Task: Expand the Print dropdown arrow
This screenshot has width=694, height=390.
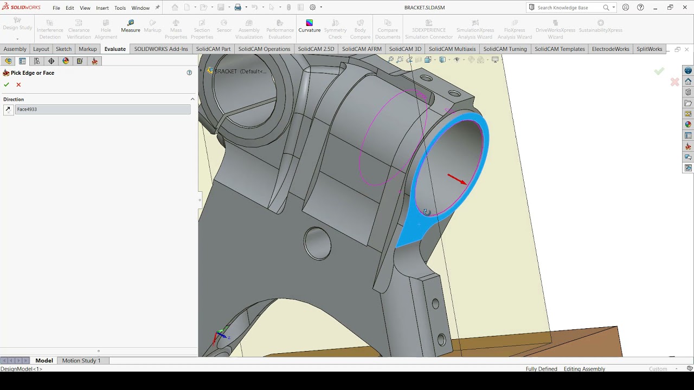Action: coord(246,8)
